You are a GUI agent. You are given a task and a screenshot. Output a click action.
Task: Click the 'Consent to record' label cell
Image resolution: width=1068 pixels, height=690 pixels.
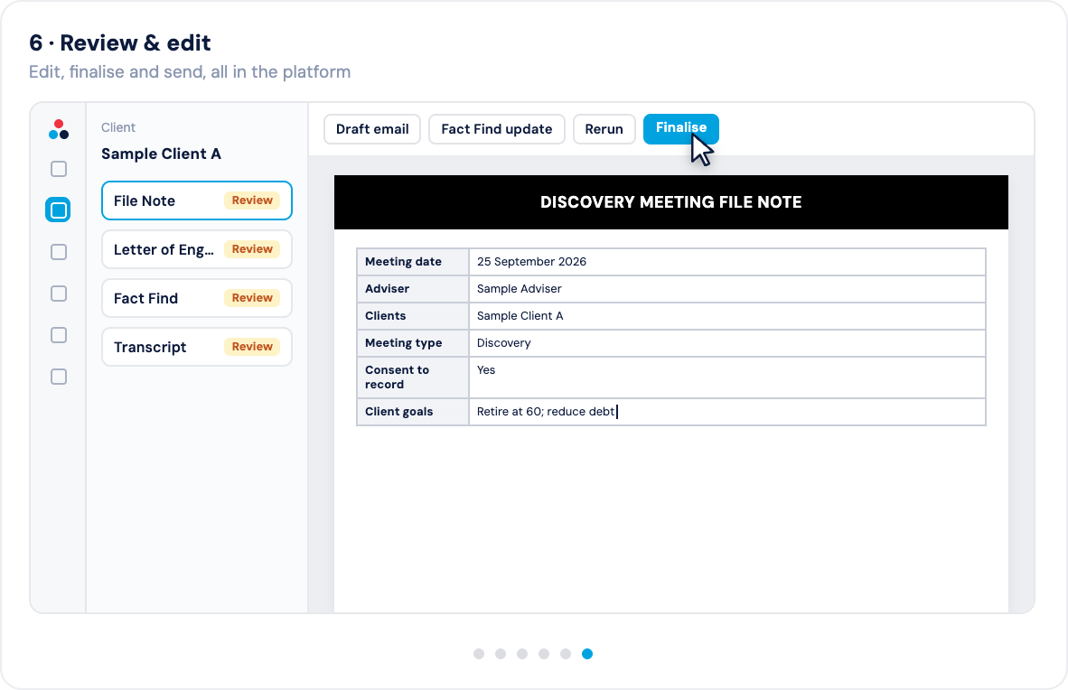point(413,378)
